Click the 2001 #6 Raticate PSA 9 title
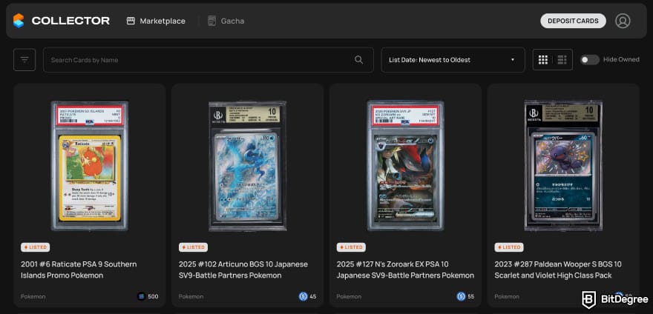The image size is (653, 314). click(79, 270)
